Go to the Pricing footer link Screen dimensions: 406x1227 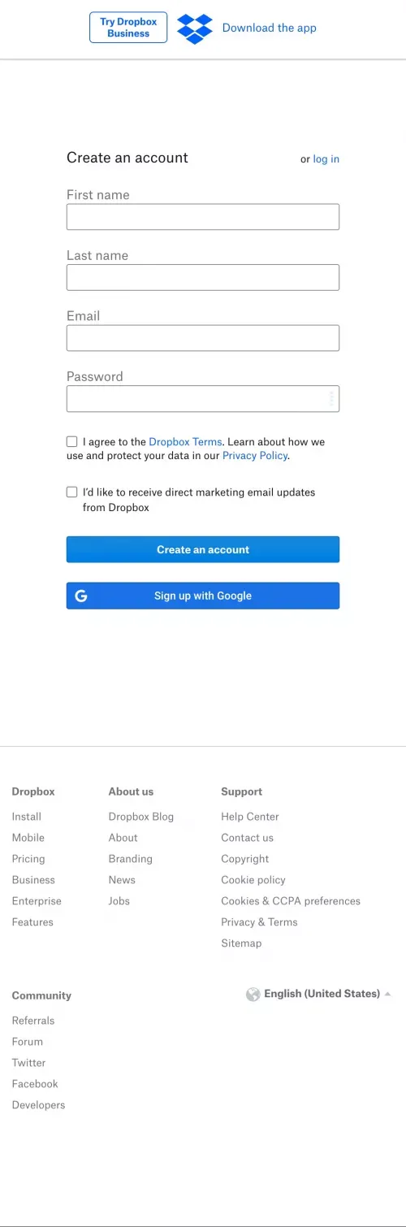pyautogui.click(x=28, y=859)
